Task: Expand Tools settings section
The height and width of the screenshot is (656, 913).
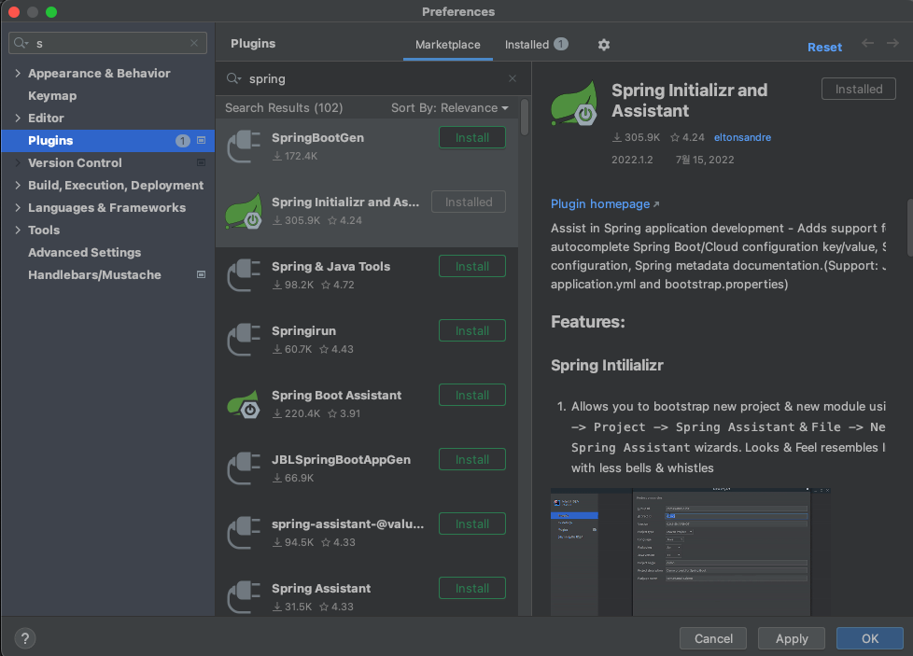Action: 18,230
